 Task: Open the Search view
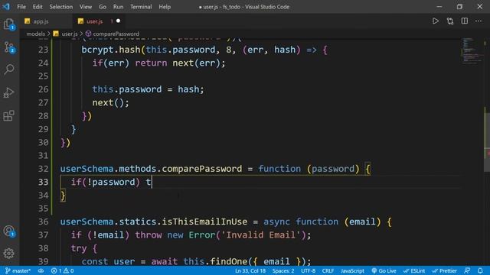click(9, 70)
